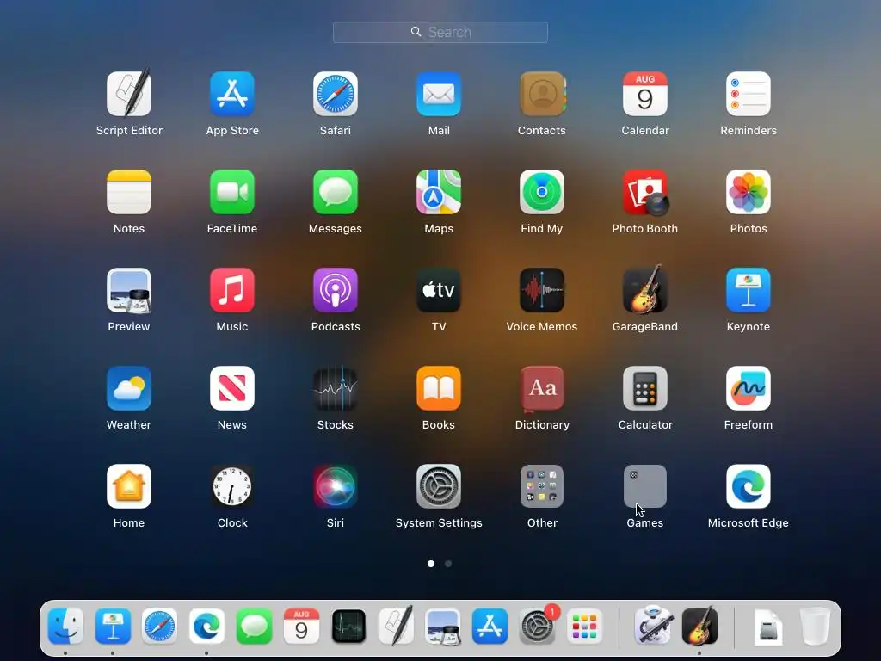
Task: Launch the Apple TV app
Action: pos(439,290)
